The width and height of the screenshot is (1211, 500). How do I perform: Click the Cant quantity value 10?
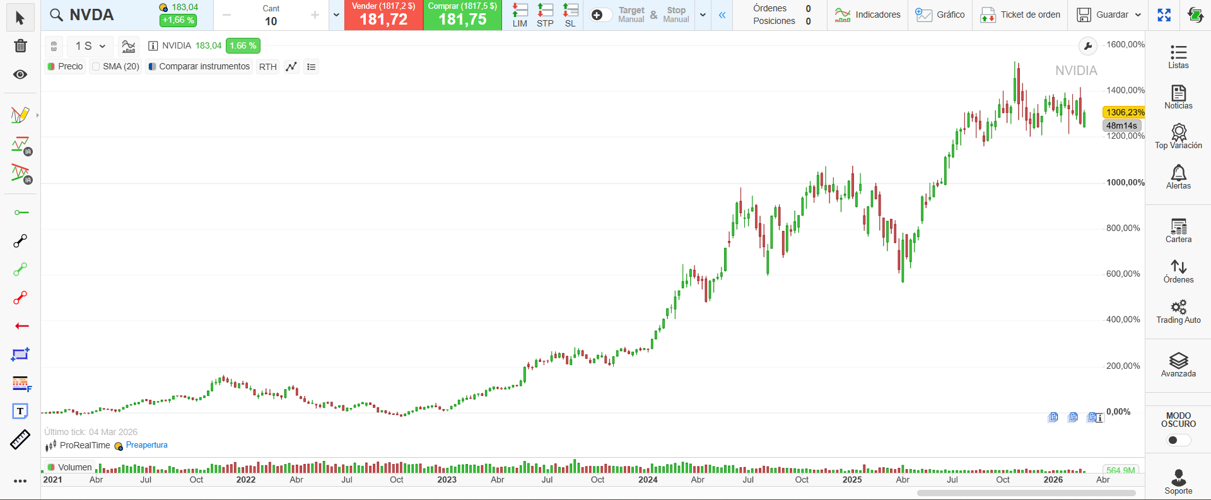click(271, 21)
